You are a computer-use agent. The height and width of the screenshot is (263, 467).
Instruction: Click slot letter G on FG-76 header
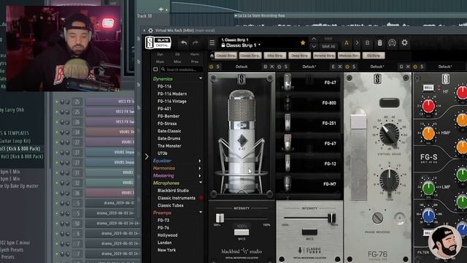(401, 66)
